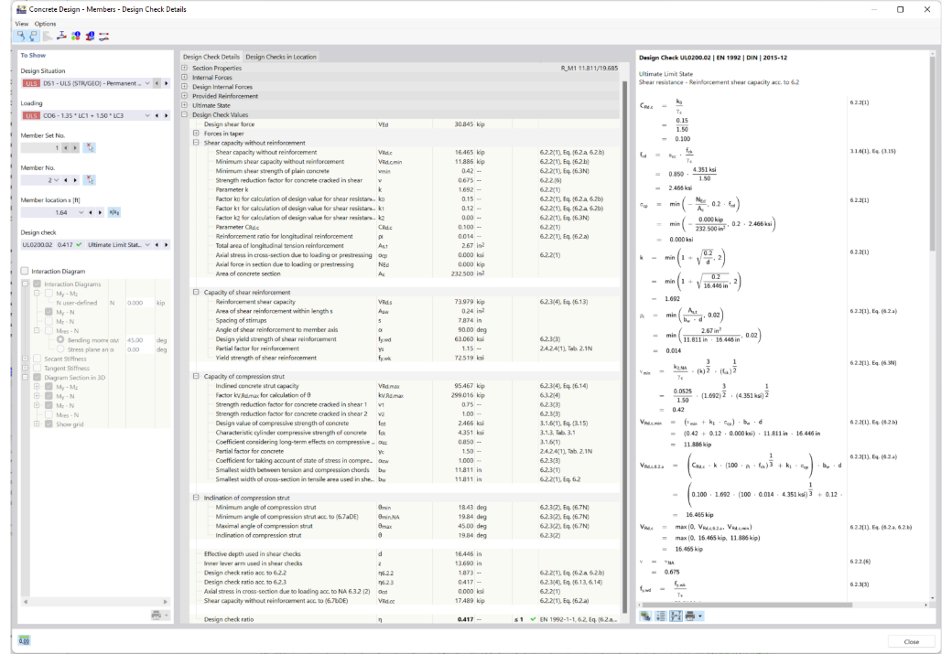Toggle the My - Mz interaction diagram checkbox
952x654 pixels.
tap(49, 294)
